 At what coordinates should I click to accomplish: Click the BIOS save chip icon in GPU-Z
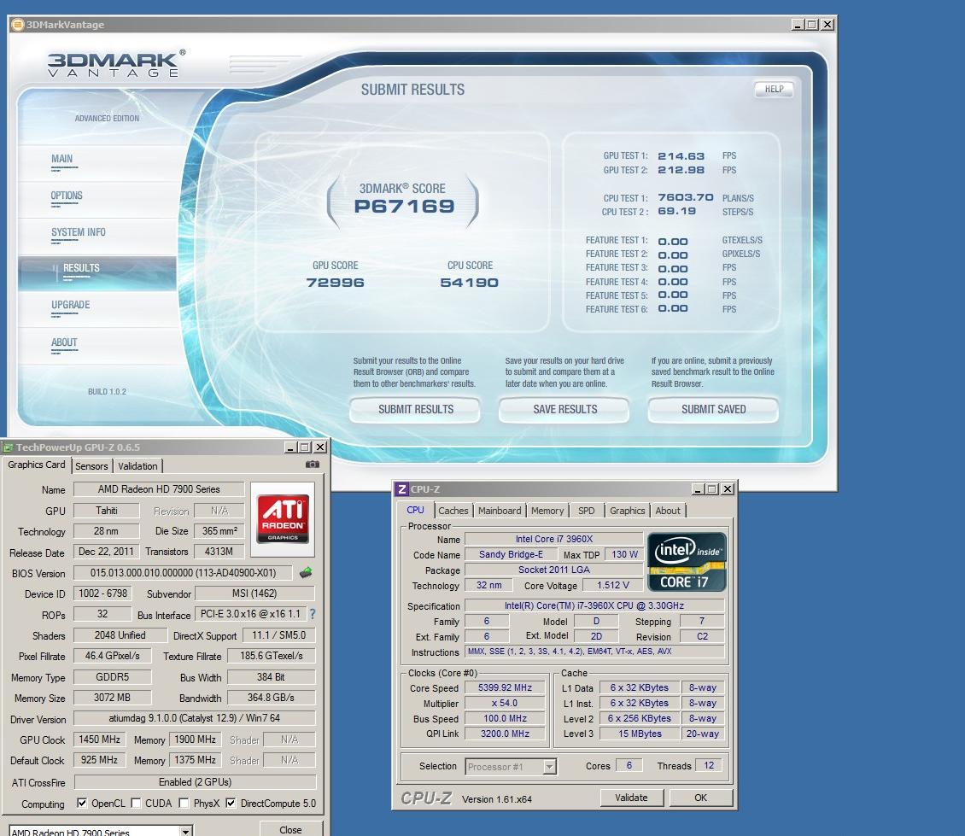(x=306, y=573)
